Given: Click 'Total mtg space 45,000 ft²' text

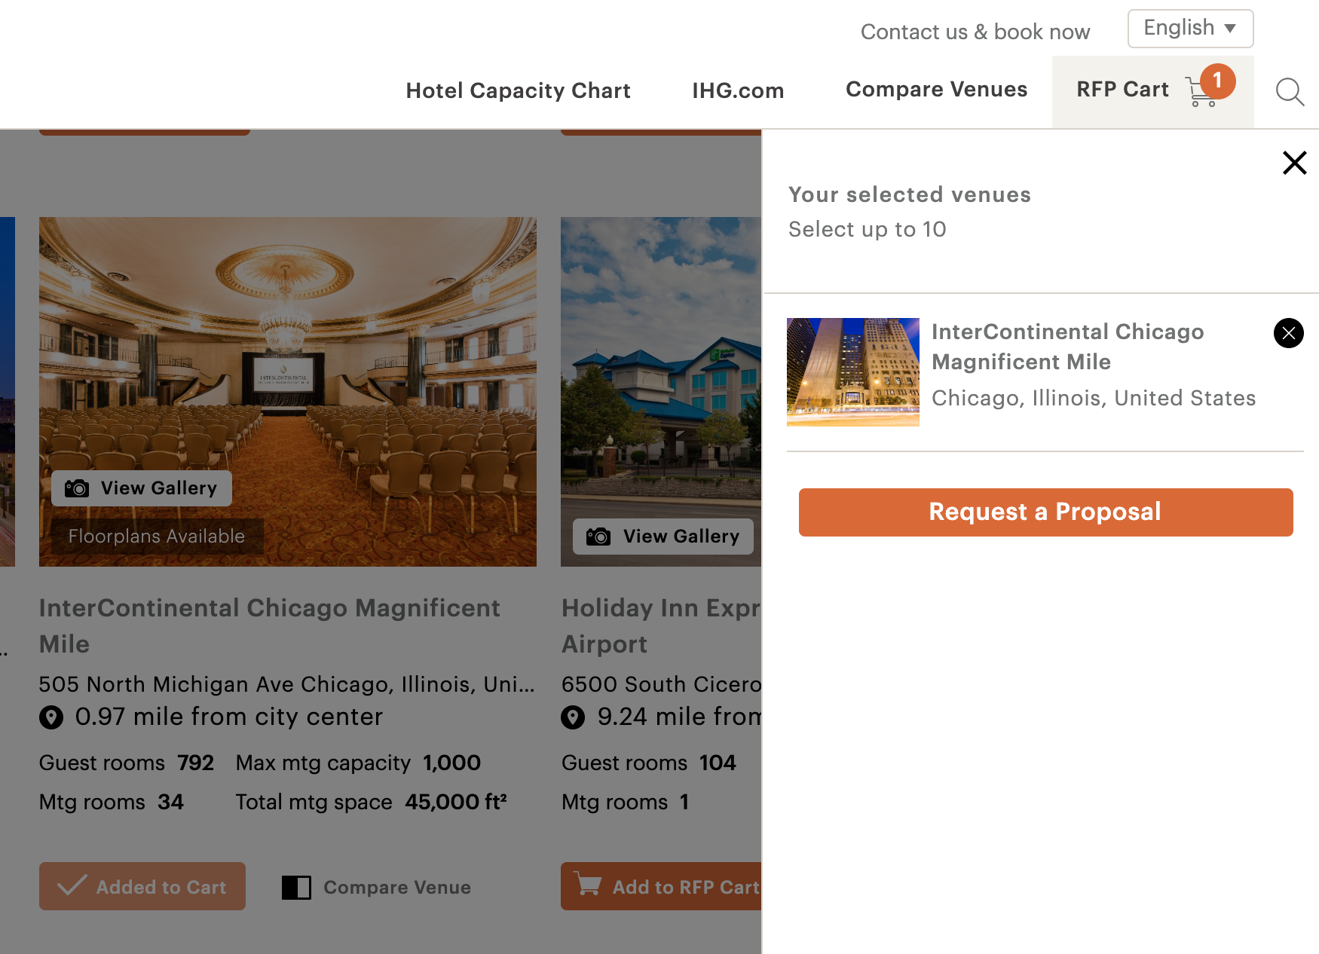Looking at the screenshot, I should pos(371,802).
